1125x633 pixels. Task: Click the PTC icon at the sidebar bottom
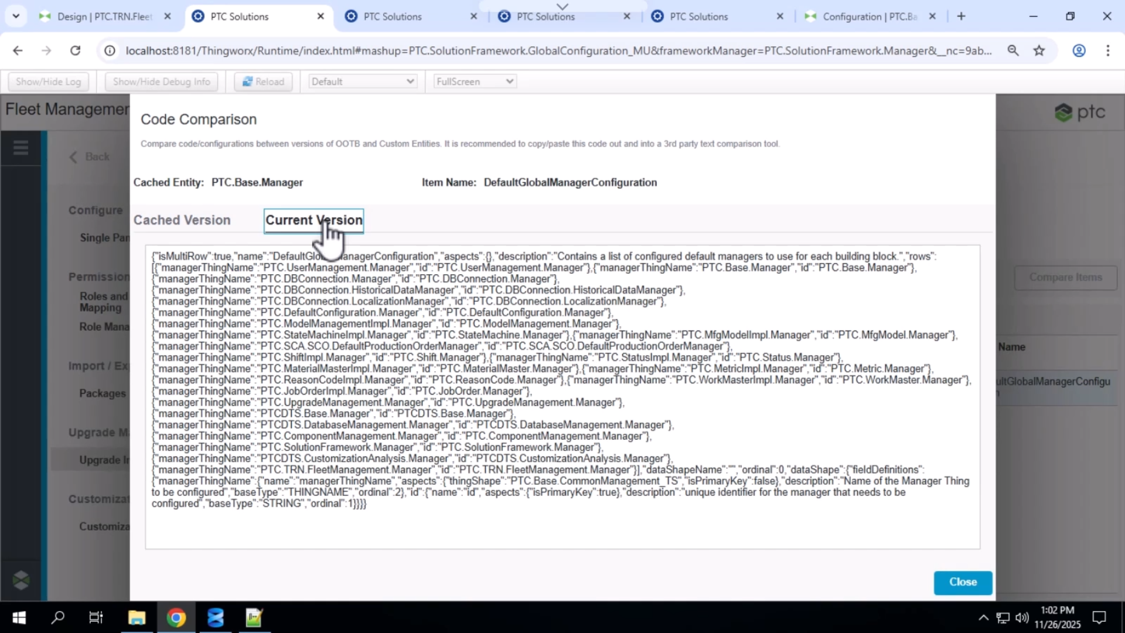21,580
